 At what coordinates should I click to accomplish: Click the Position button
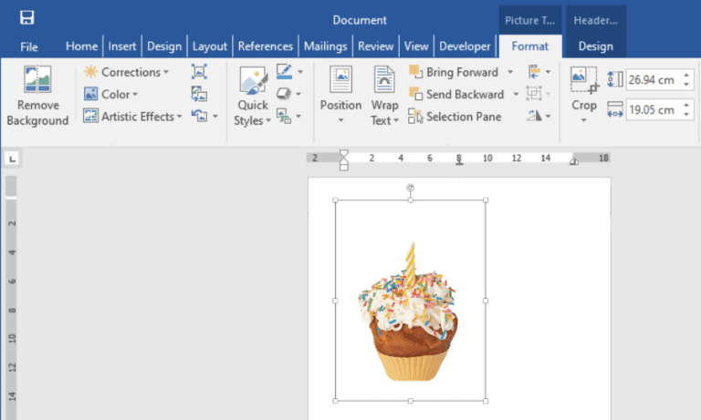coord(340,95)
